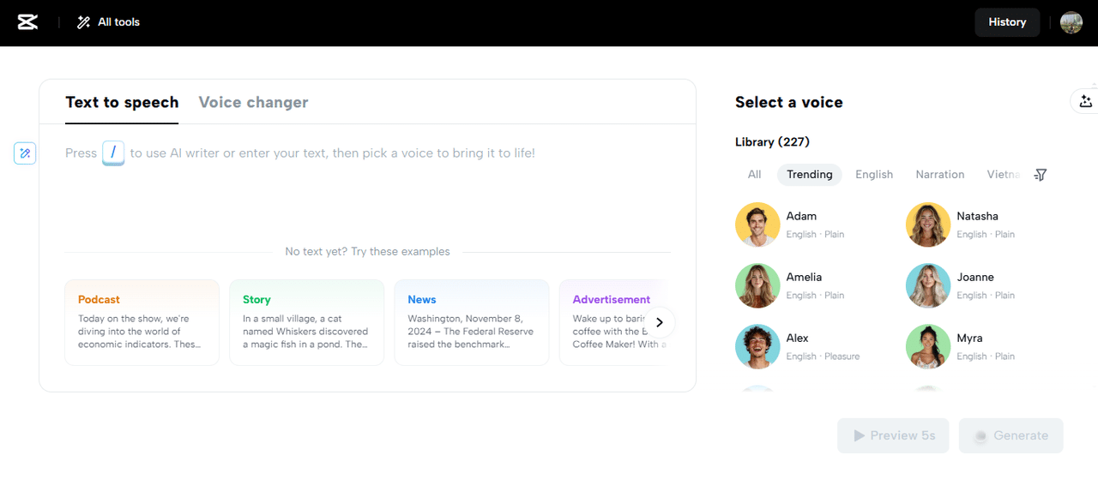
Task: Filter voices by English category
Action: click(873, 175)
